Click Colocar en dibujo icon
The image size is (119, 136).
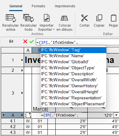coord(64,18)
